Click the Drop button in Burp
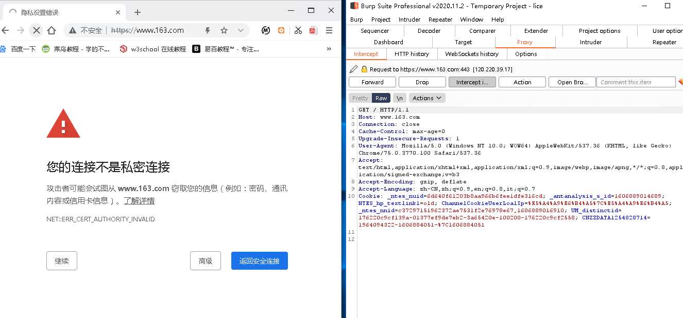 click(x=422, y=82)
